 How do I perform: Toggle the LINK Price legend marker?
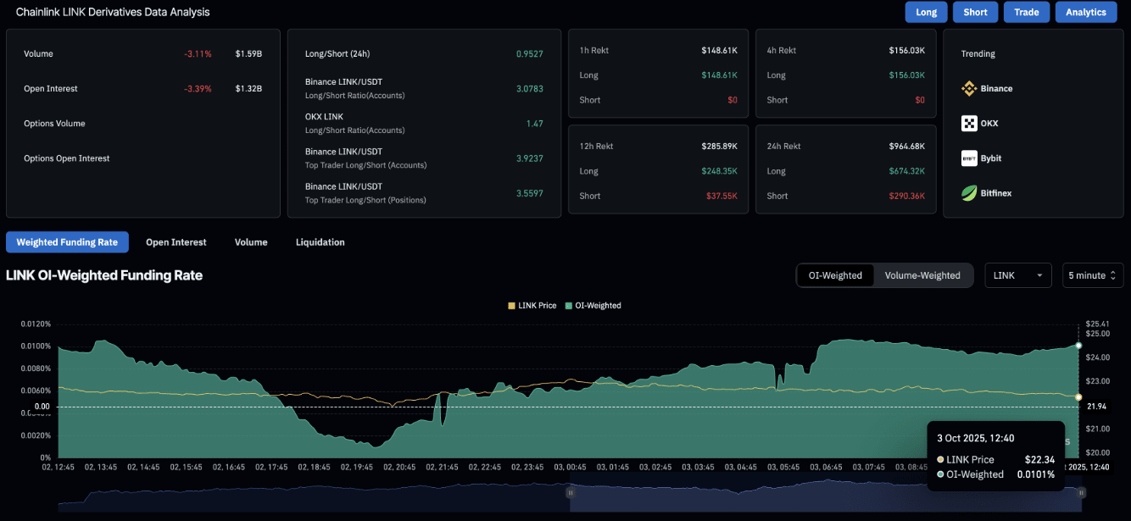(511, 306)
